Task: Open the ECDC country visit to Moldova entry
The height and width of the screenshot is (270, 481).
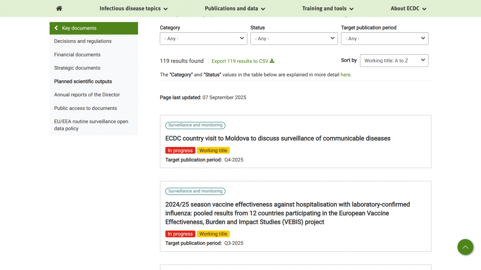Action: [277, 138]
